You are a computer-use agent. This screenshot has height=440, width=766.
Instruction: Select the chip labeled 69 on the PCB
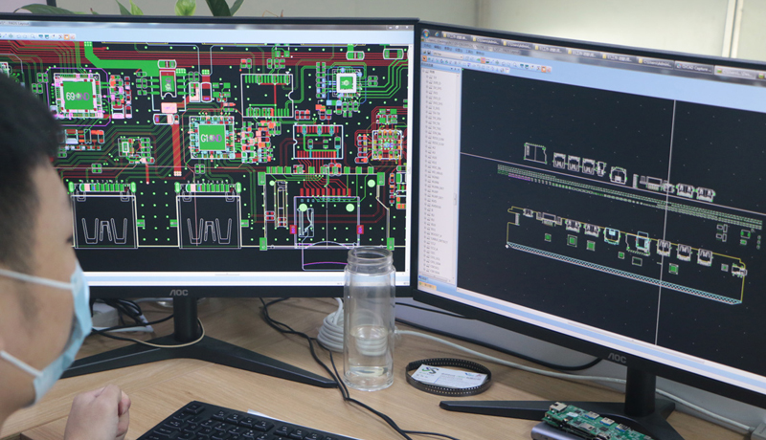(x=77, y=94)
